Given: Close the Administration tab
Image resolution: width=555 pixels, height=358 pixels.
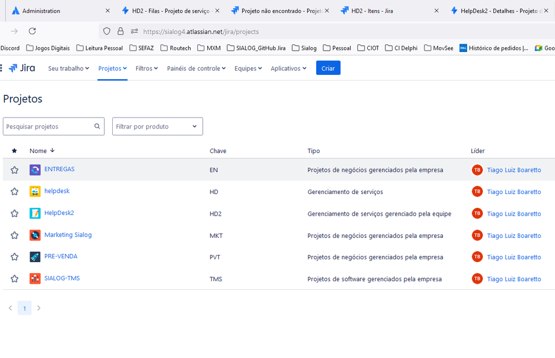Looking at the screenshot, I should (108, 11).
